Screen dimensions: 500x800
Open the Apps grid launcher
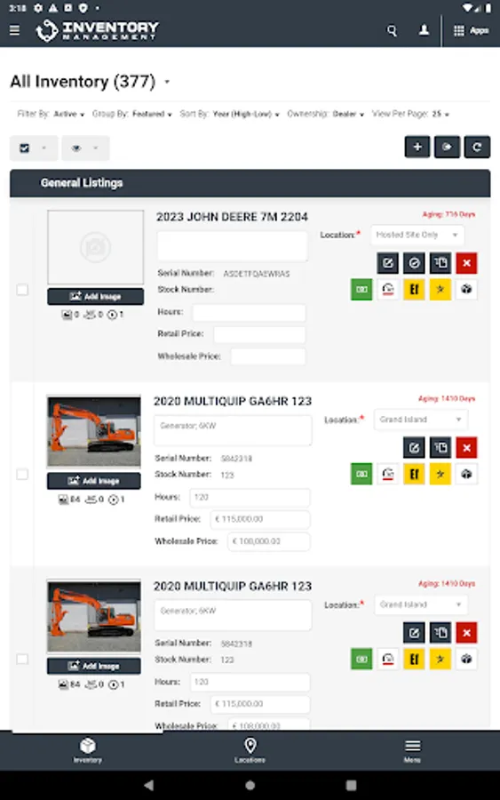tap(471, 30)
